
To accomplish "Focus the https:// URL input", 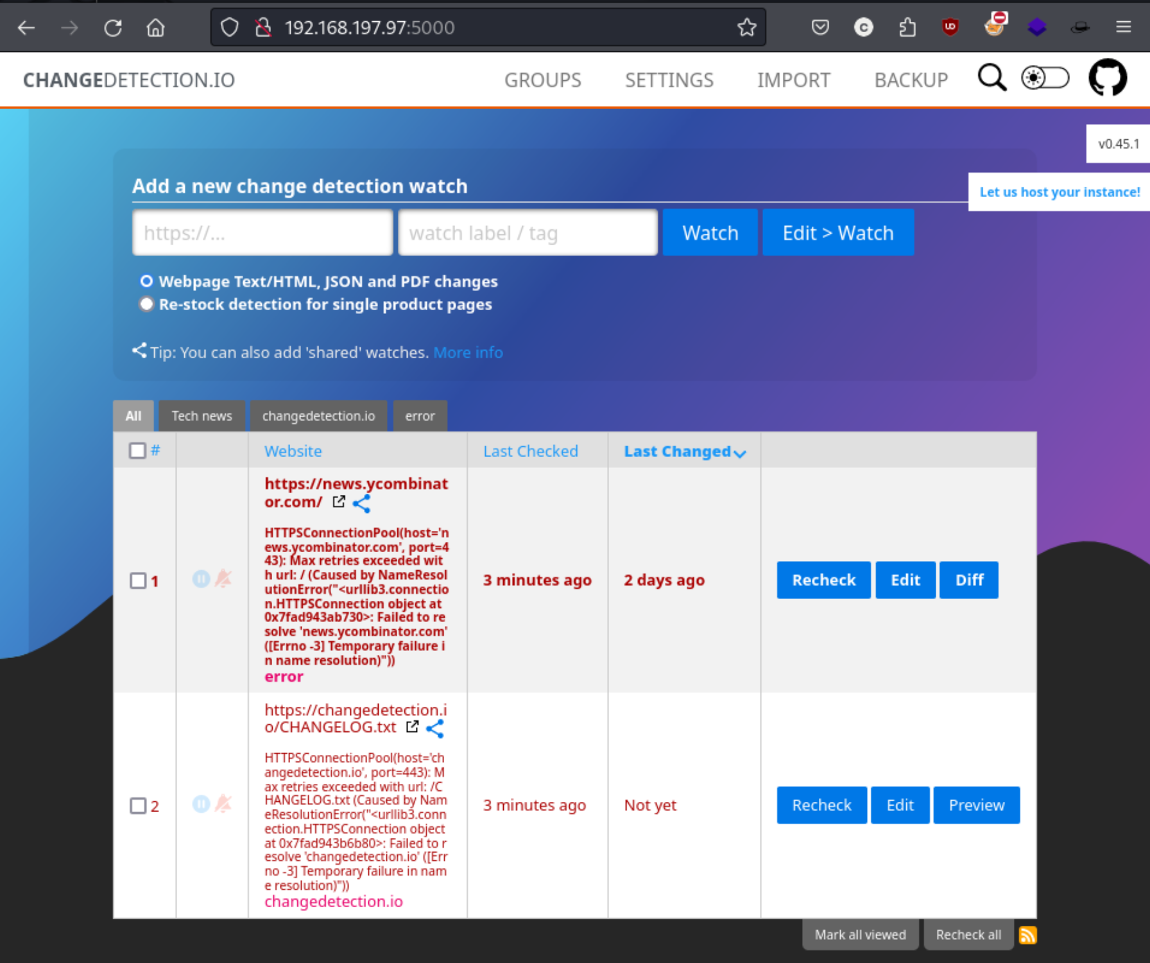I will [x=262, y=232].
